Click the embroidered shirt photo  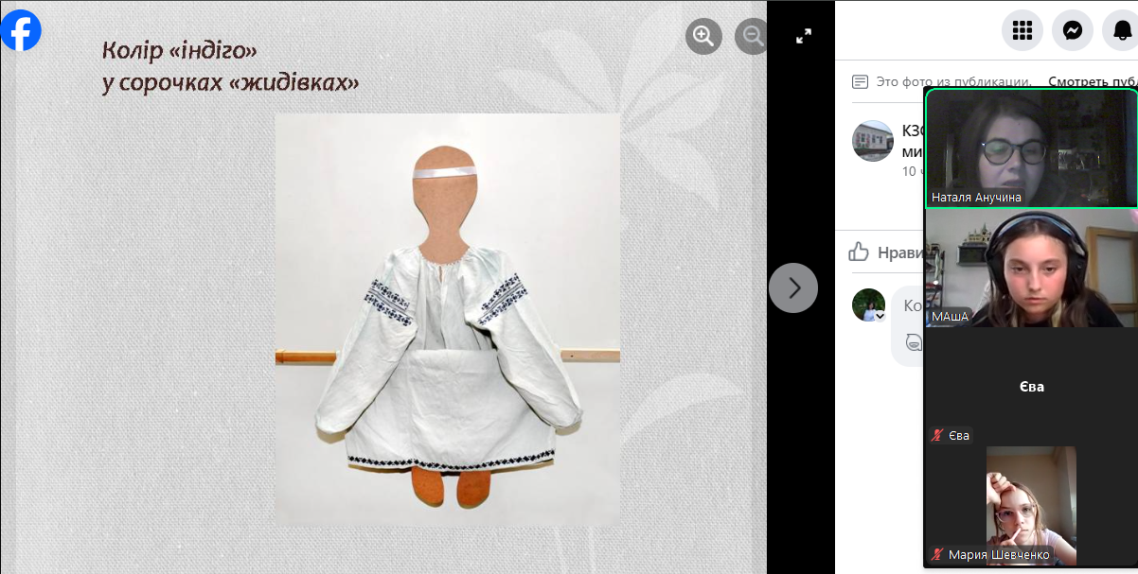[x=447, y=320]
